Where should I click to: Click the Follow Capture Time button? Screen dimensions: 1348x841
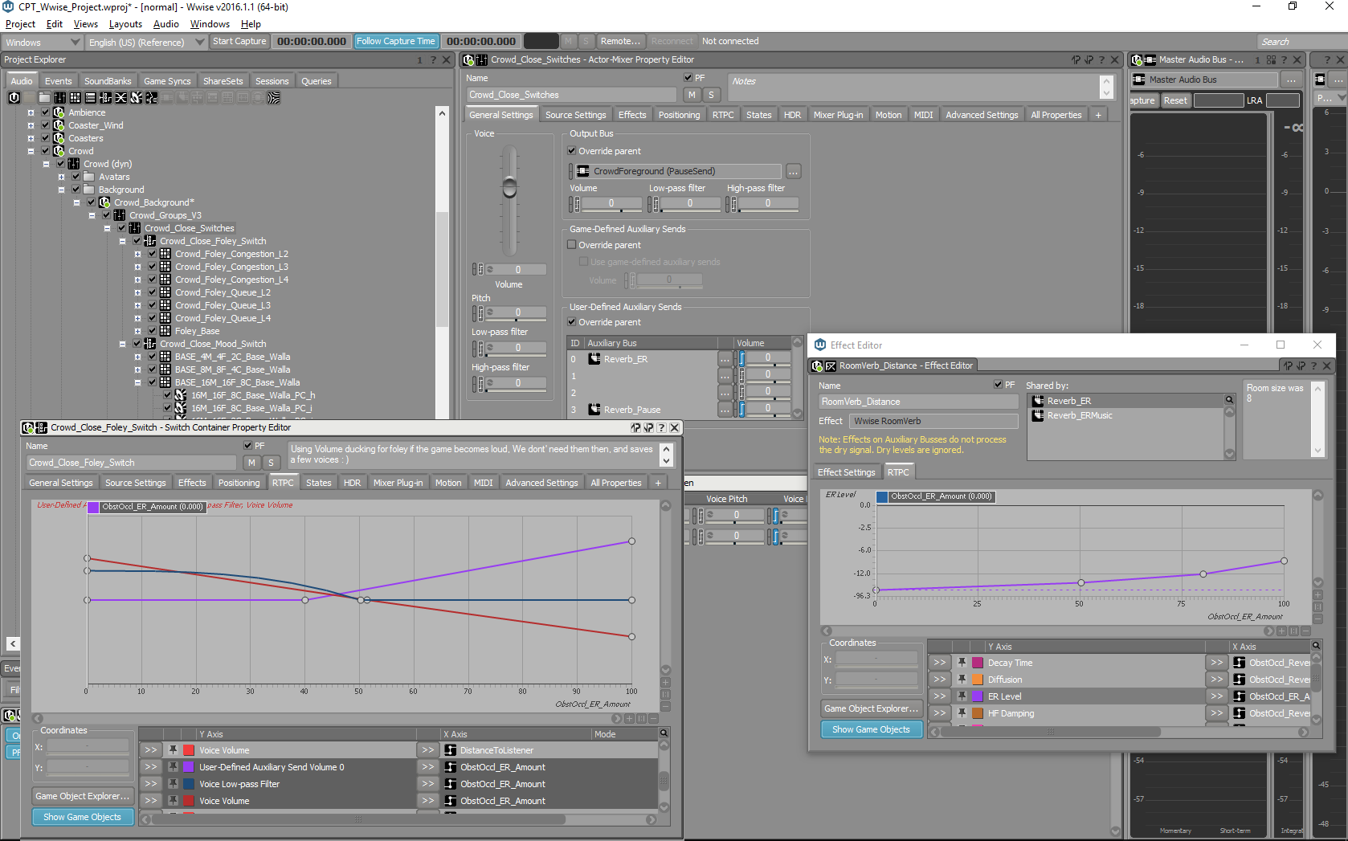[x=396, y=41]
